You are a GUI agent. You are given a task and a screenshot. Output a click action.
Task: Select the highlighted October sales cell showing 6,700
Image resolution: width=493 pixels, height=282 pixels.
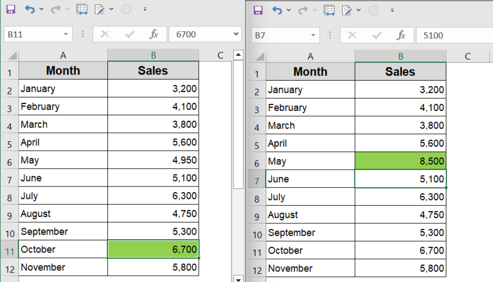153,249
